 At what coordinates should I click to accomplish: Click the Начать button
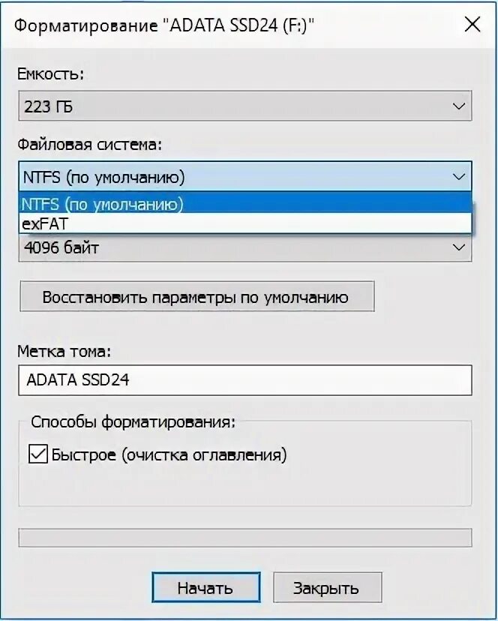point(206,587)
